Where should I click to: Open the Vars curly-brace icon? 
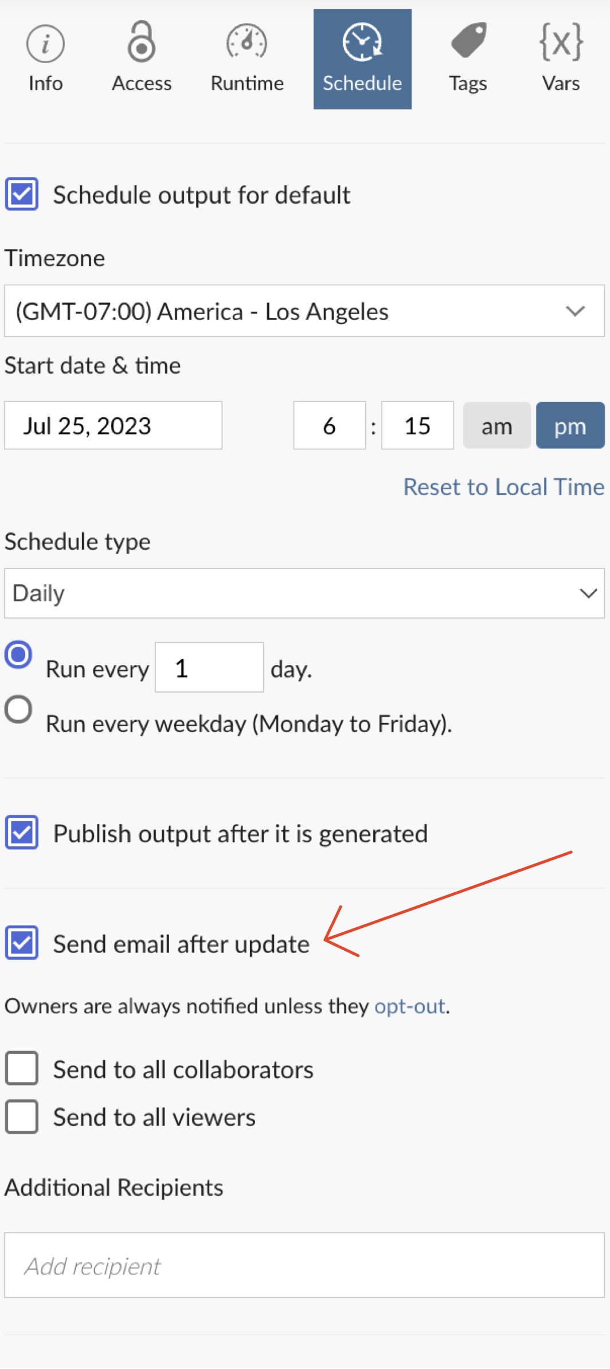point(561,42)
